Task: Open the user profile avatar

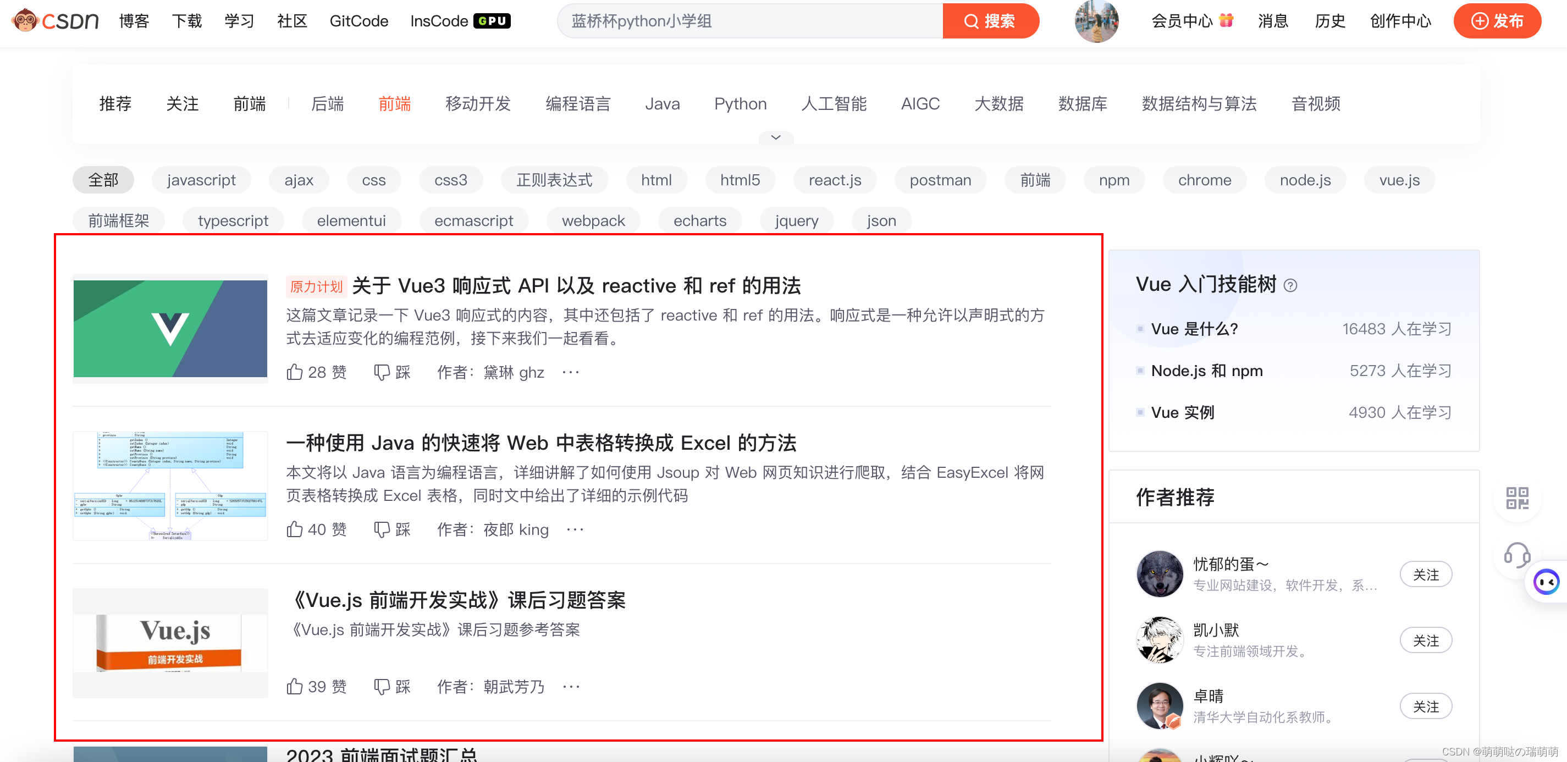Action: point(1096,21)
